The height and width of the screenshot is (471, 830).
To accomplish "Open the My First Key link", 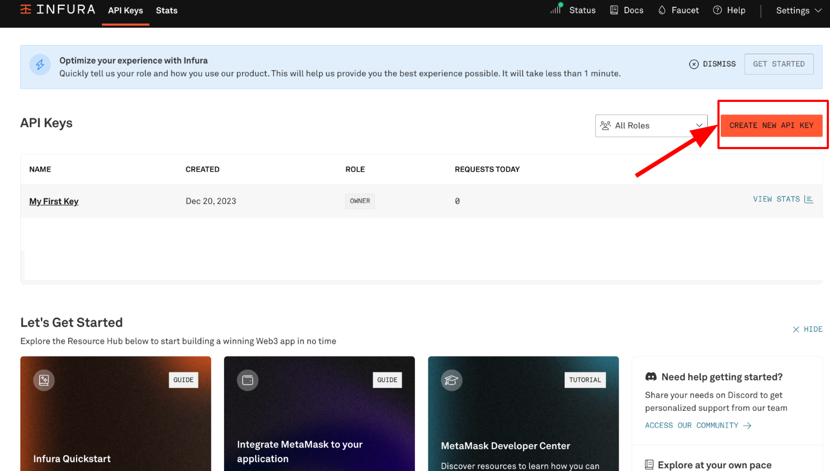I will point(54,201).
